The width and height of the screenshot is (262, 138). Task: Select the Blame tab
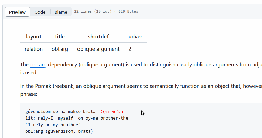point(61,12)
